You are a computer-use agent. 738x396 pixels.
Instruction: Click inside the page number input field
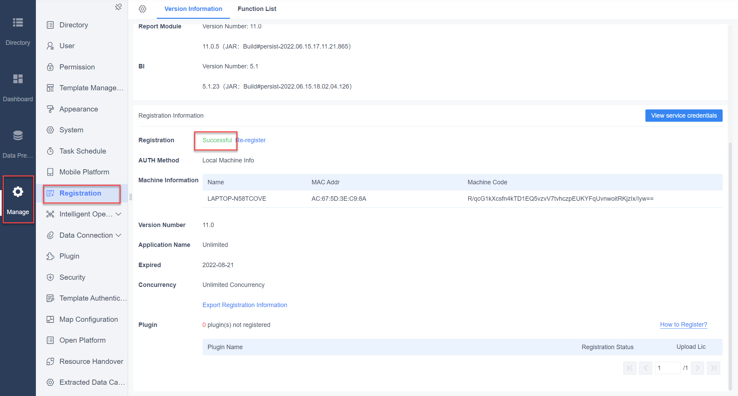pos(668,368)
